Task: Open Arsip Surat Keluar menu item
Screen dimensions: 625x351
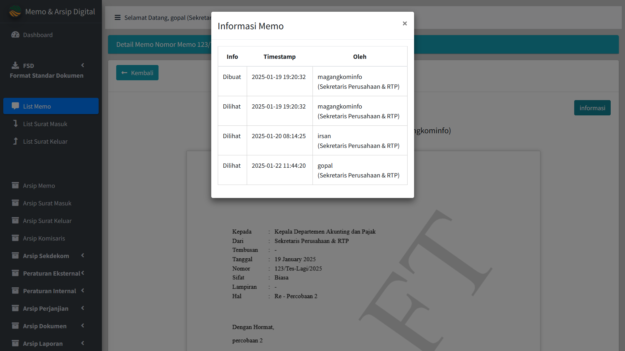Action: click(47, 221)
